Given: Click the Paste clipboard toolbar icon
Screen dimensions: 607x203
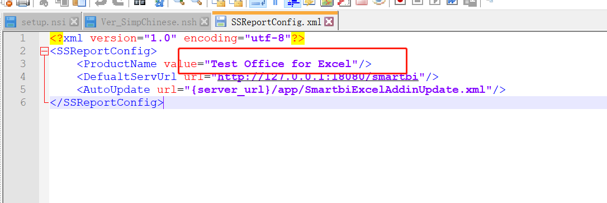Looking at the screenshot, I should coord(79,3).
